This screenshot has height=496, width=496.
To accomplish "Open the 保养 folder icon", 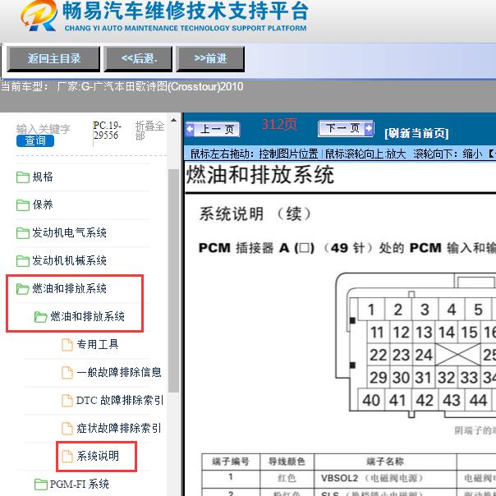I will [23, 205].
